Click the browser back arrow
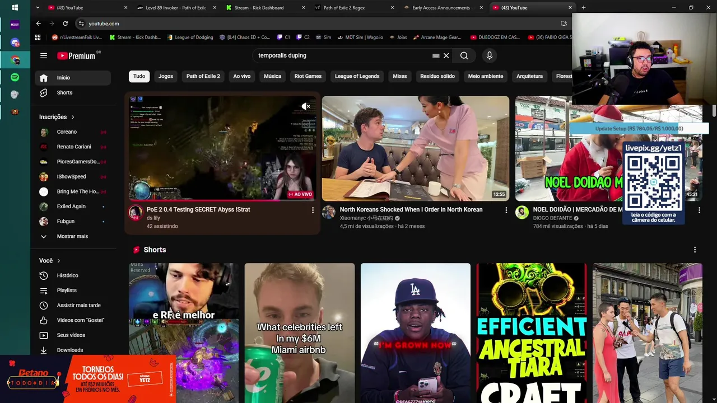The image size is (717, 403). point(38,24)
